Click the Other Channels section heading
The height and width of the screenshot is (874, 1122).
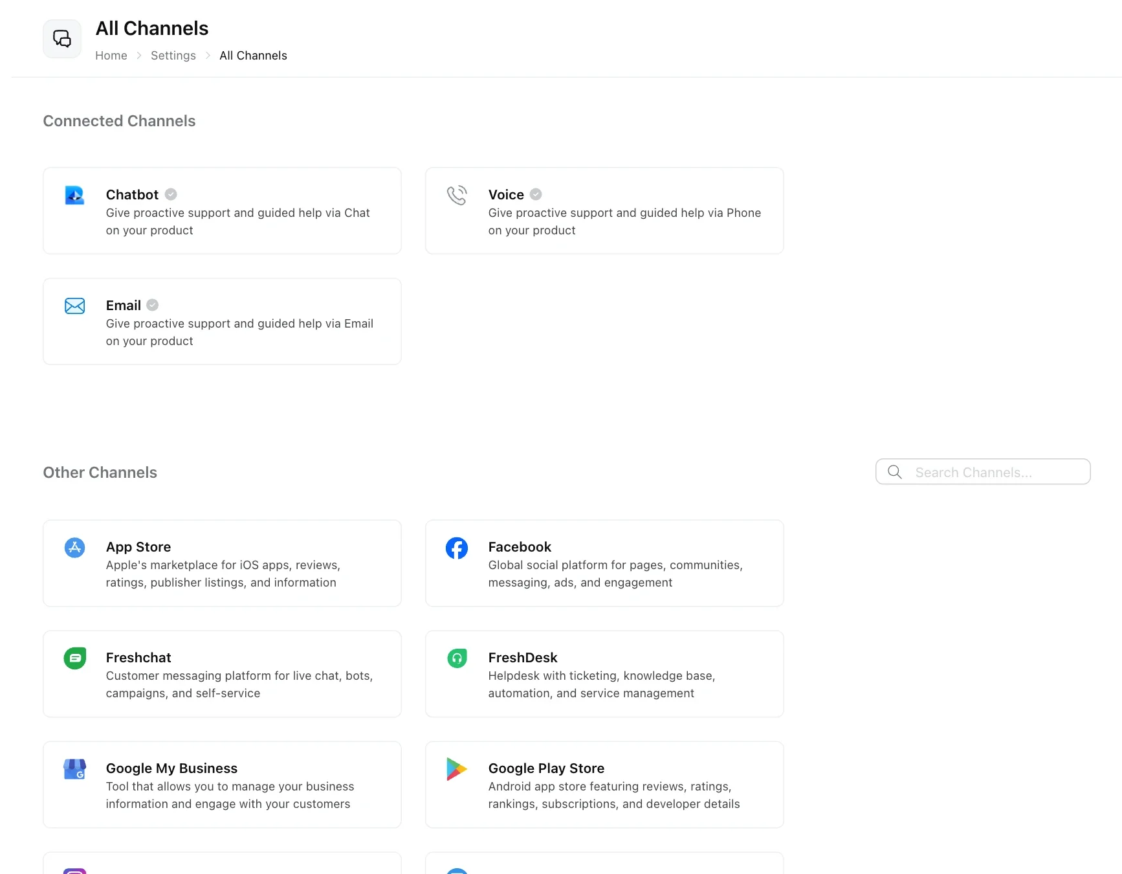click(x=100, y=473)
